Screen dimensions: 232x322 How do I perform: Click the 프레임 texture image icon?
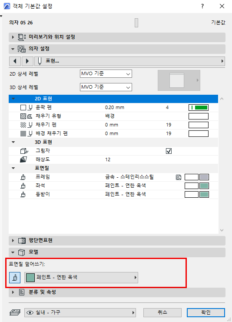[x=179, y=177]
